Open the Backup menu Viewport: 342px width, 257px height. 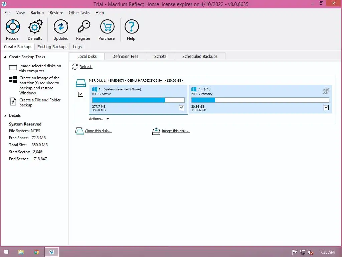(x=37, y=13)
